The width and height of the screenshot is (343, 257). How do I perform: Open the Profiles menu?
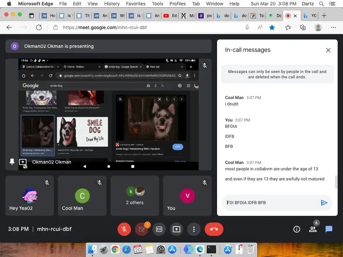click(x=178, y=4)
